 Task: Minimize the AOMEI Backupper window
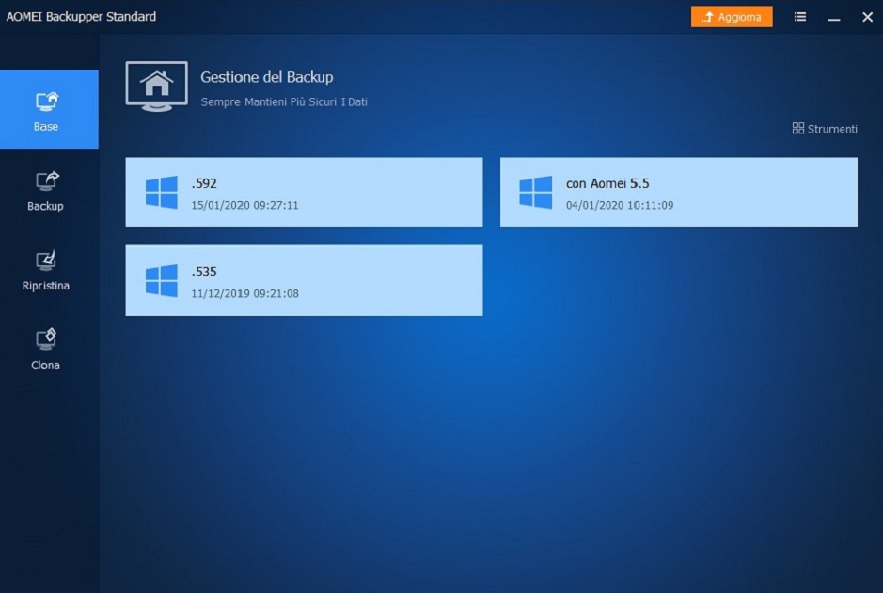(x=834, y=18)
